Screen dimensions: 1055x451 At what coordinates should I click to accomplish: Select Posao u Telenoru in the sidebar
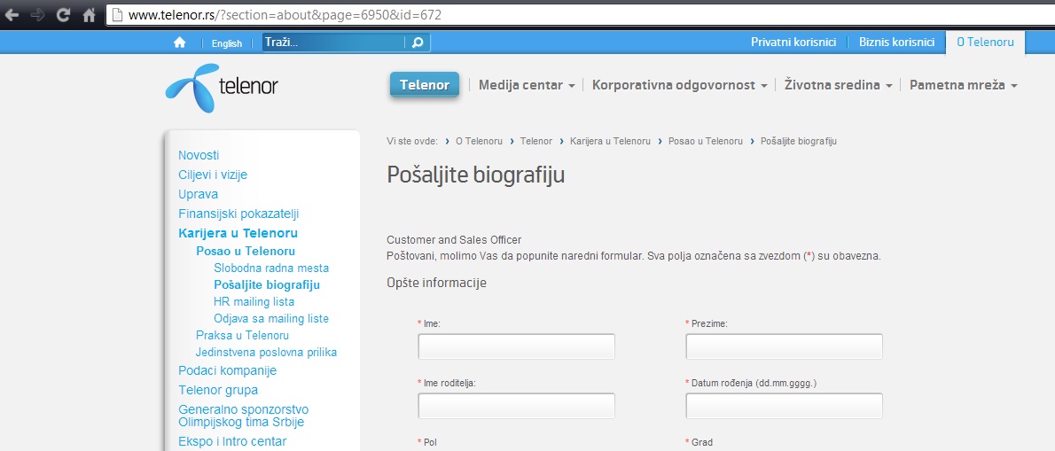[x=246, y=252]
